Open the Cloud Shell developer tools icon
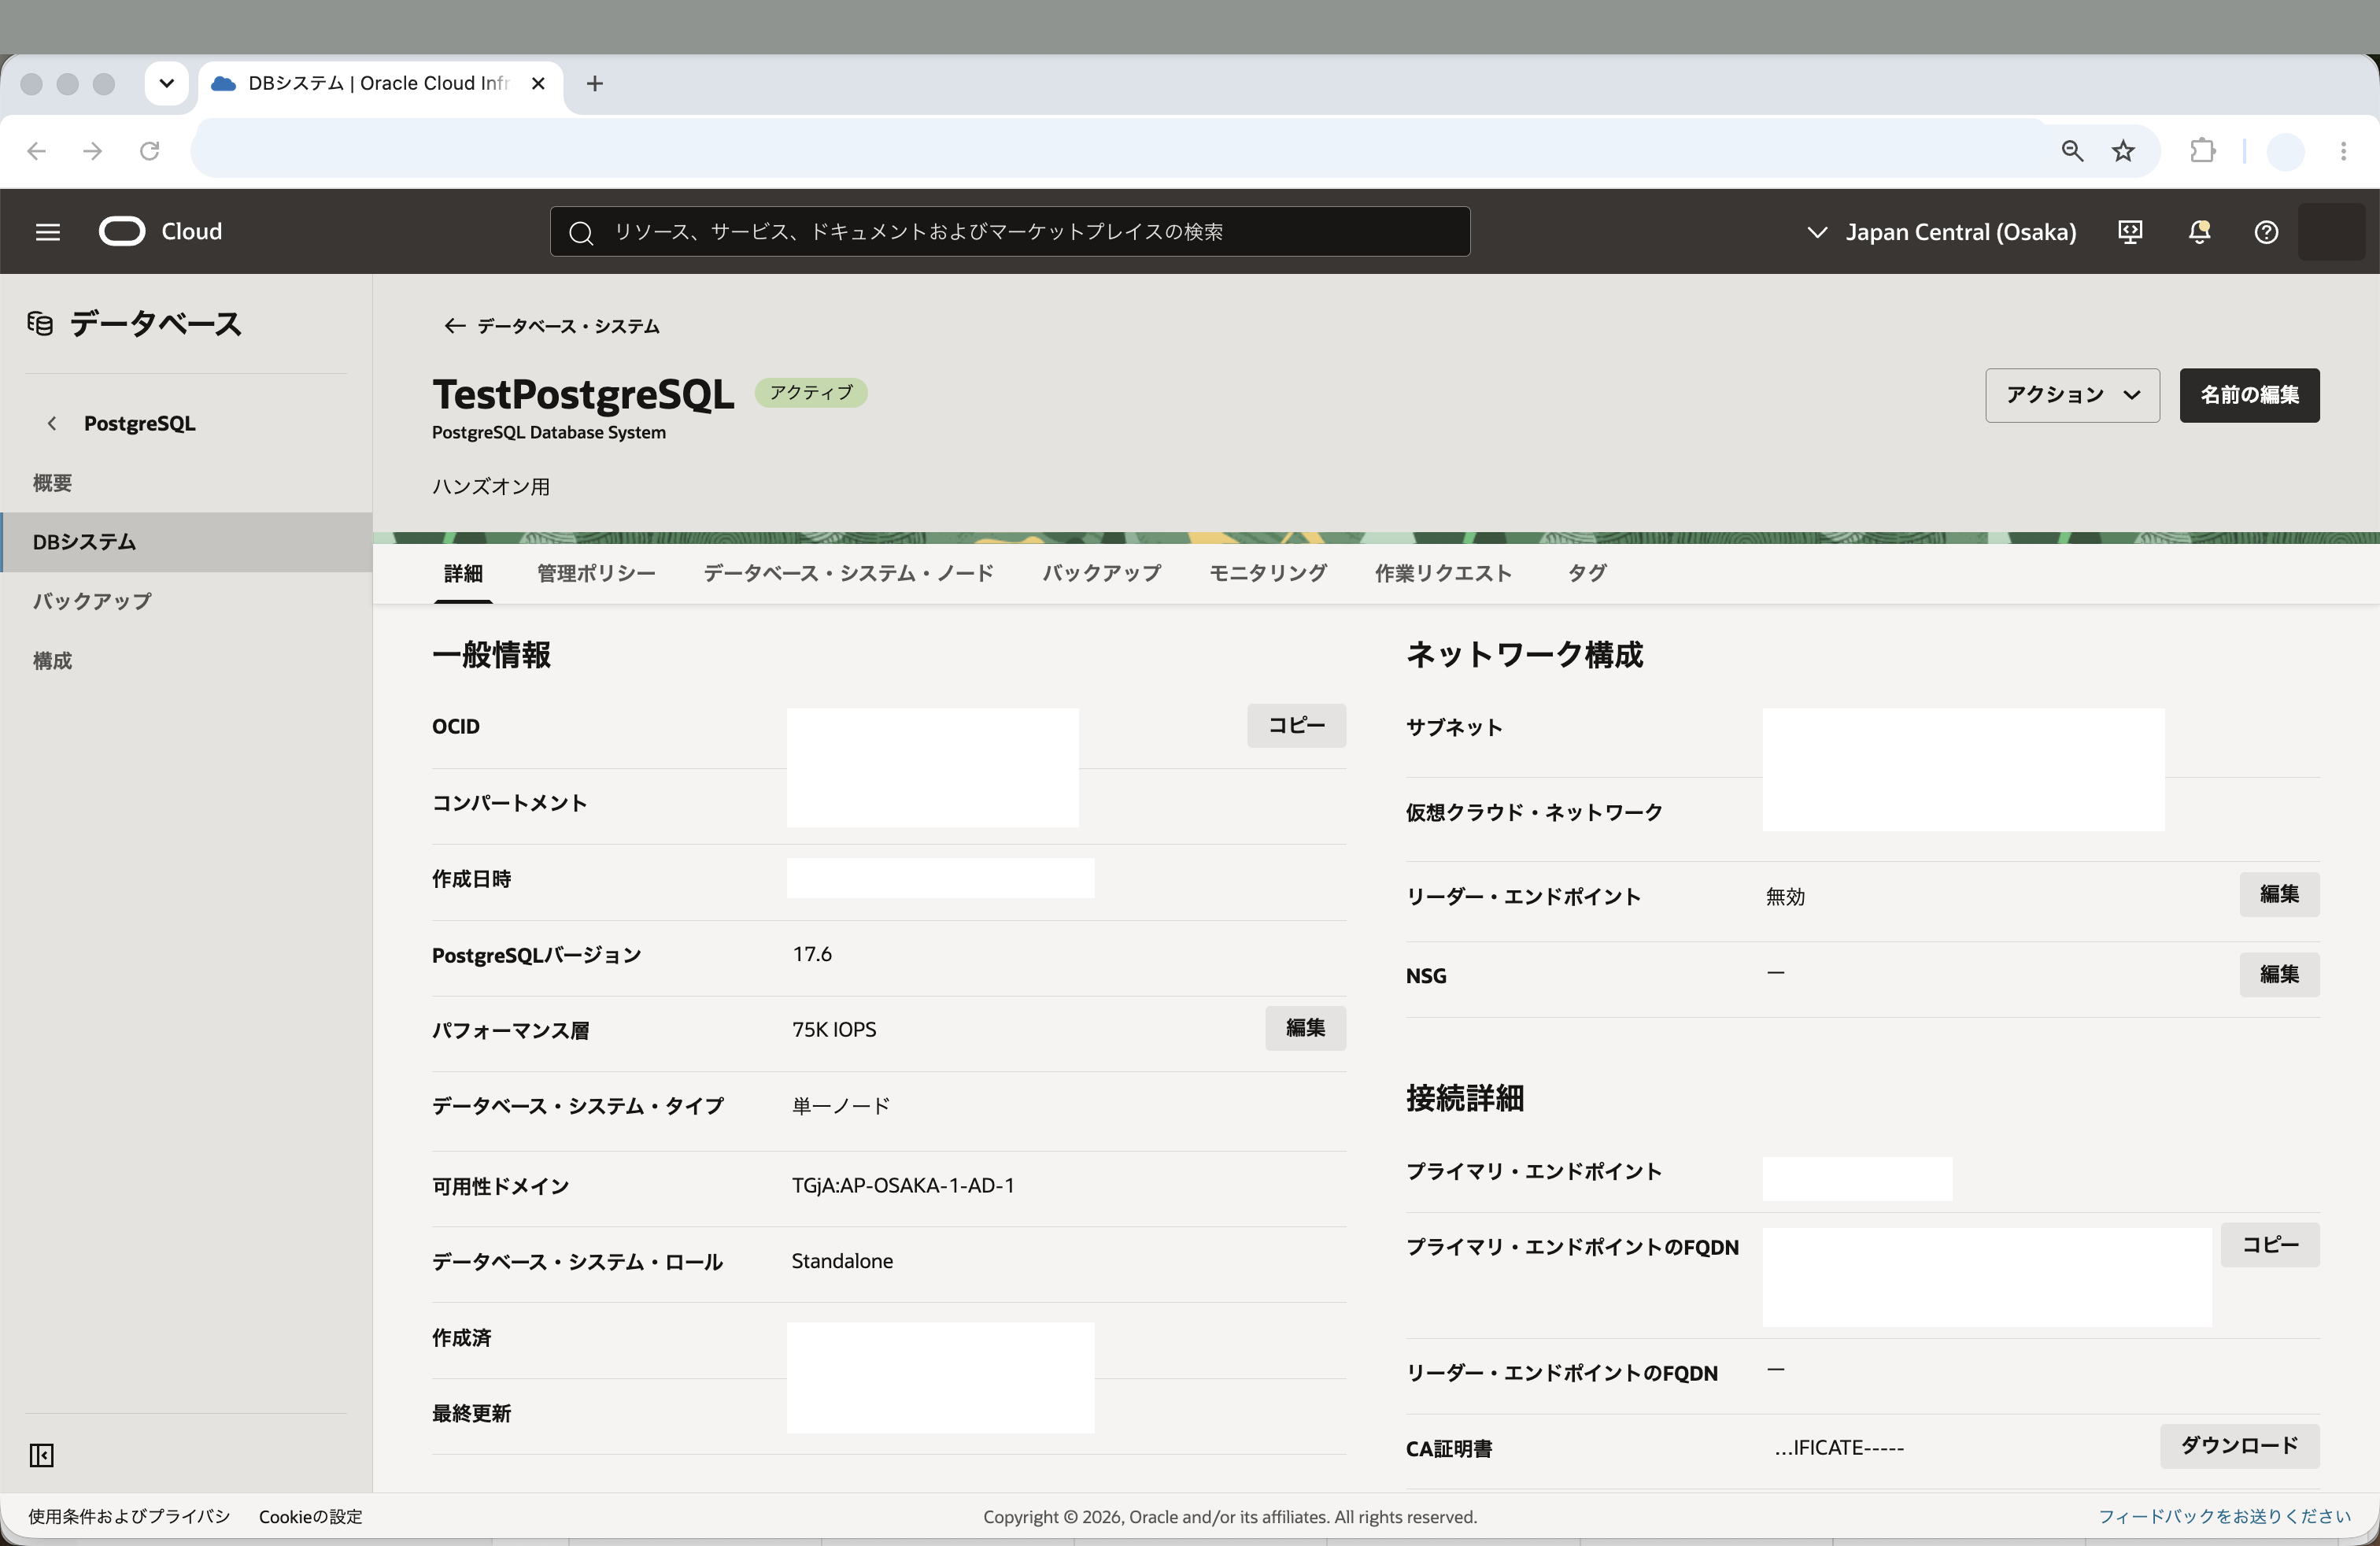2380x1546 pixels. pos(2130,232)
